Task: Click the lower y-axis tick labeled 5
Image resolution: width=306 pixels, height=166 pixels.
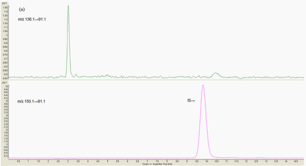Action: (7, 86)
